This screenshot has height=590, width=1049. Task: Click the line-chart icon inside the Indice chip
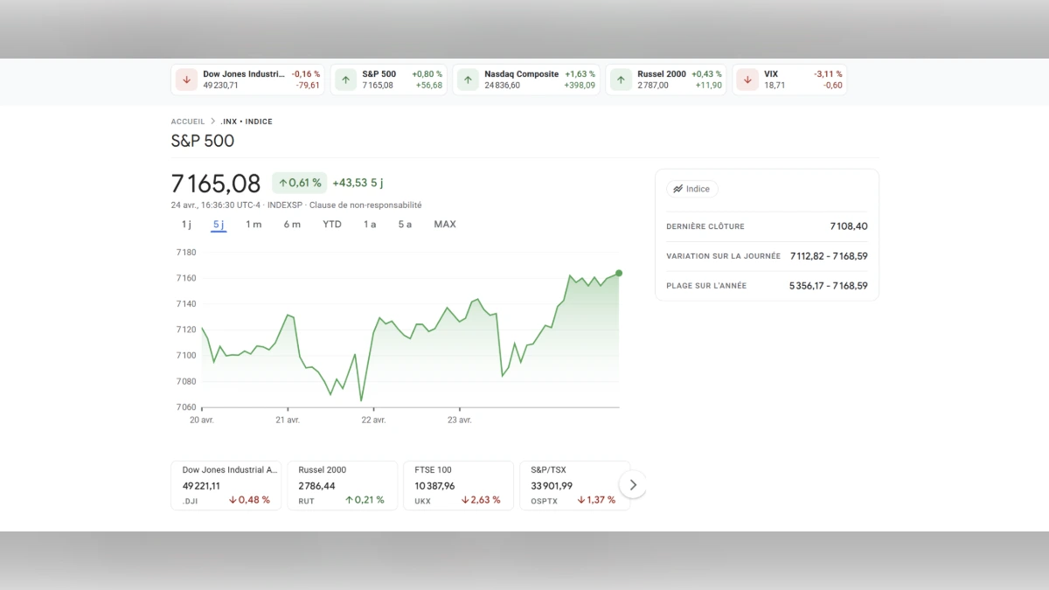click(x=677, y=189)
